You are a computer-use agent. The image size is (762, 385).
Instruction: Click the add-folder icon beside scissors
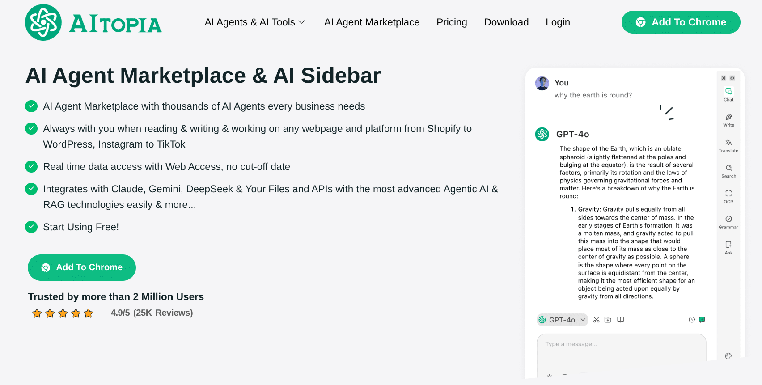pyautogui.click(x=608, y=320)
